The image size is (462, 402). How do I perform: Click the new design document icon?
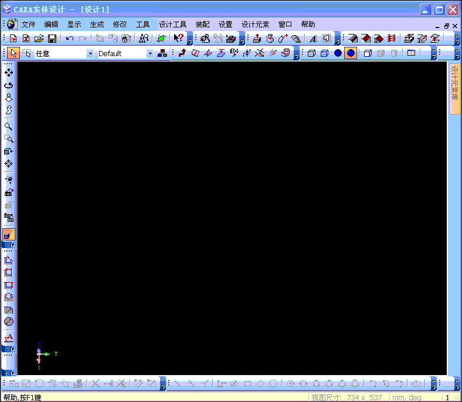point(13,39)
